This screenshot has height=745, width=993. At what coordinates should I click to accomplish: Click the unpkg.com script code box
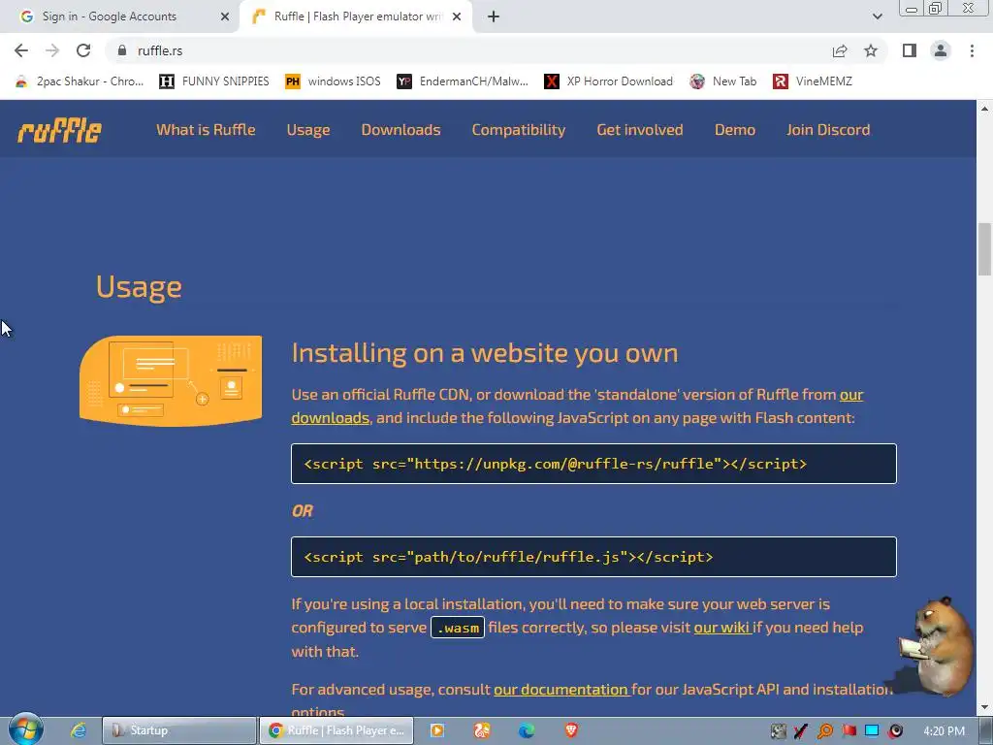[x=593, y=464]
